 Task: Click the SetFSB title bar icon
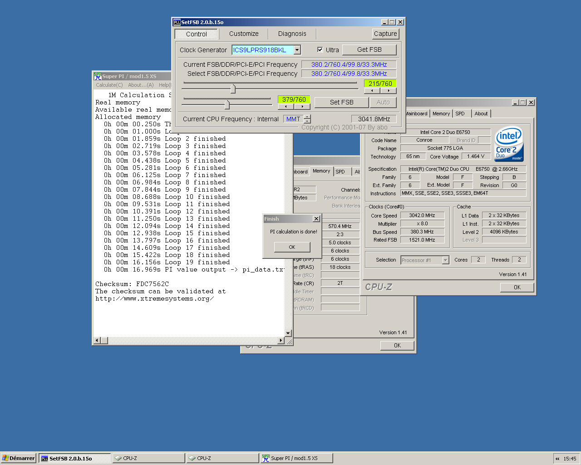pos(177,22)
